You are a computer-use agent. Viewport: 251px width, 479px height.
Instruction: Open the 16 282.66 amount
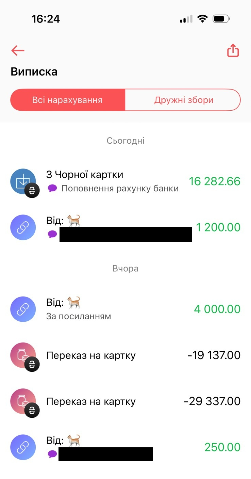tap(215, 181)
